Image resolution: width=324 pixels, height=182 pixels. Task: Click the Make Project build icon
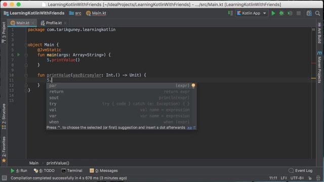(230, 13)
